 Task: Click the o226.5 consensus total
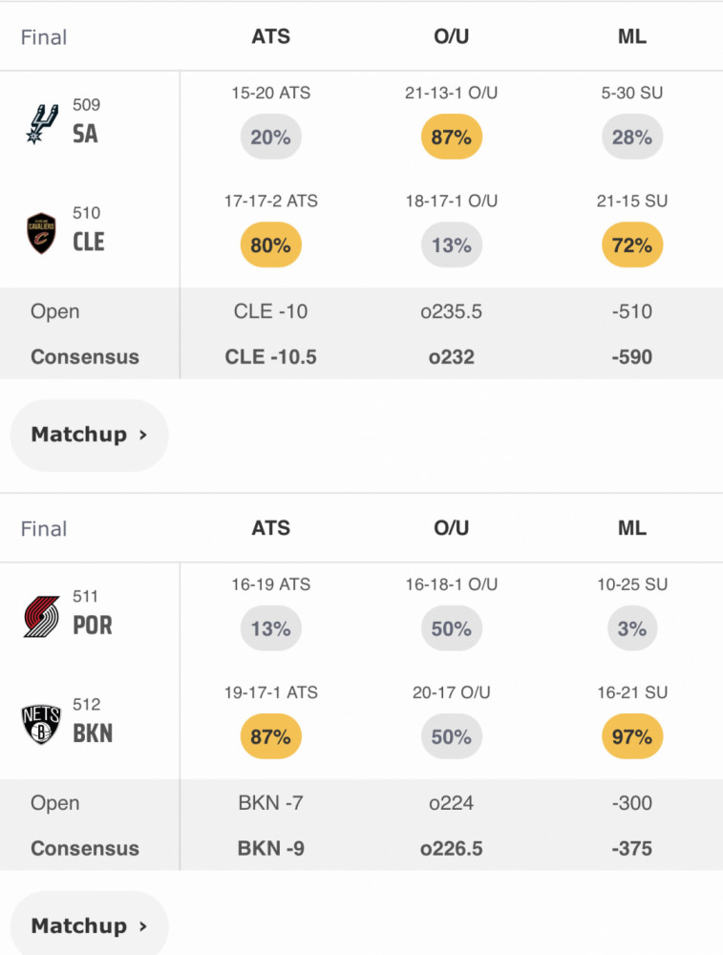pos(452,848)
